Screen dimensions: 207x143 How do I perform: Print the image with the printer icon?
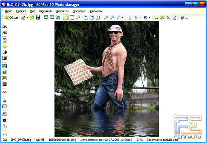(129, 18)
